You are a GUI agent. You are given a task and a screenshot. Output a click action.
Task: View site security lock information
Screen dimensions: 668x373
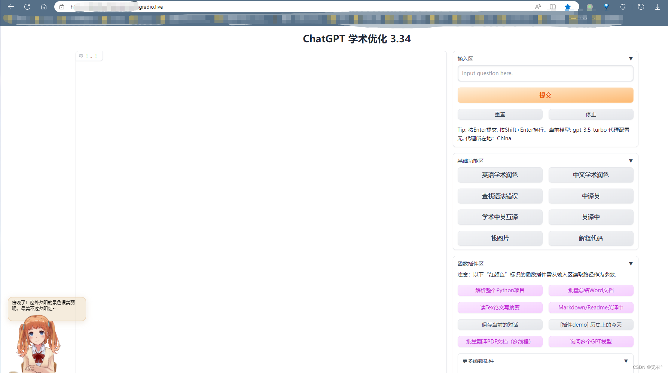62,7
